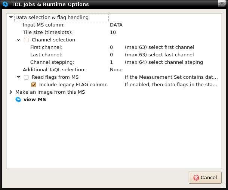The width and height of the screenshot is (228, 190).
Task: Change the Channel stepping value 1
Action: pyautogui.click(x=111, y=62)
